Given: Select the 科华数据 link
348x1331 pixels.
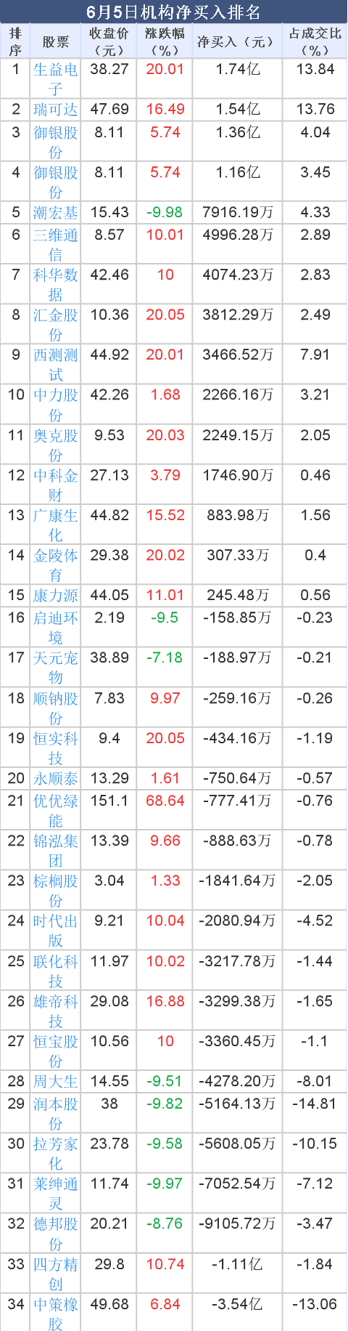Looking at the screenshot, I should [x=56, y=284].
